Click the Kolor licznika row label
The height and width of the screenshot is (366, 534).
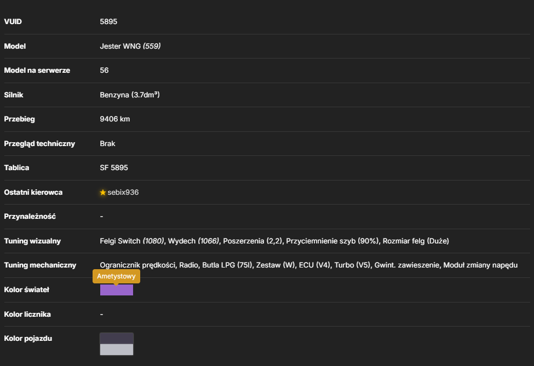coord(27,314)
